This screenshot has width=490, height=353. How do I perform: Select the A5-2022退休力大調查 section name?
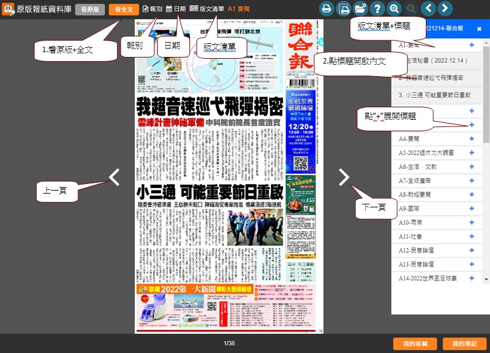pos(426,153)
